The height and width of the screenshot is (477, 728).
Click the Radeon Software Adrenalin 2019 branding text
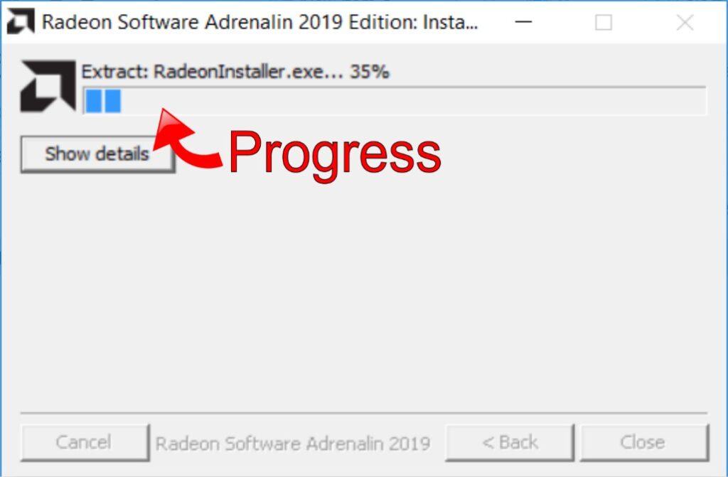click(293, 444)
